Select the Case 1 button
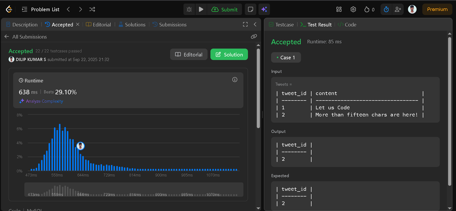The height and width of the screenshot is (211, 456). pos(286,58)
